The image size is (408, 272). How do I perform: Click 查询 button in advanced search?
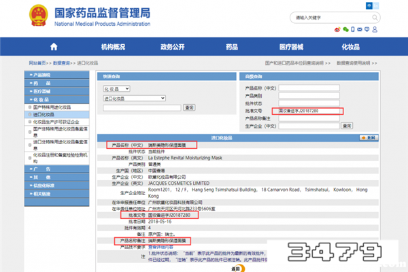347,126
